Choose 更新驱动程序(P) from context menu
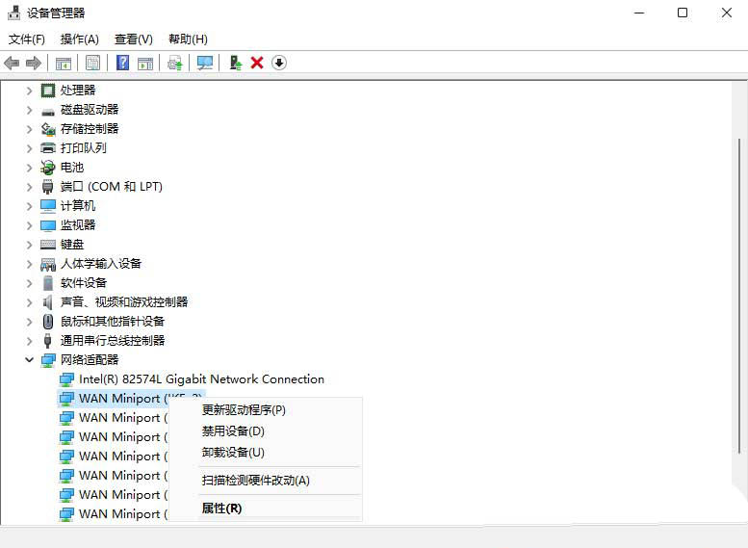The height and width of the screenshot is (548, 748). pos(244,410)
